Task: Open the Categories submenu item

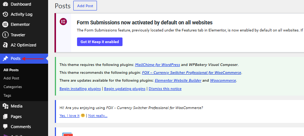Action: click(x=13, y=87)
